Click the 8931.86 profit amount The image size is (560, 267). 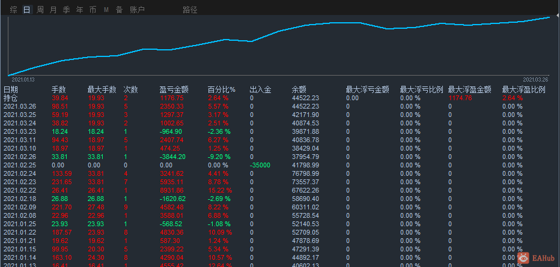(171, 190)
